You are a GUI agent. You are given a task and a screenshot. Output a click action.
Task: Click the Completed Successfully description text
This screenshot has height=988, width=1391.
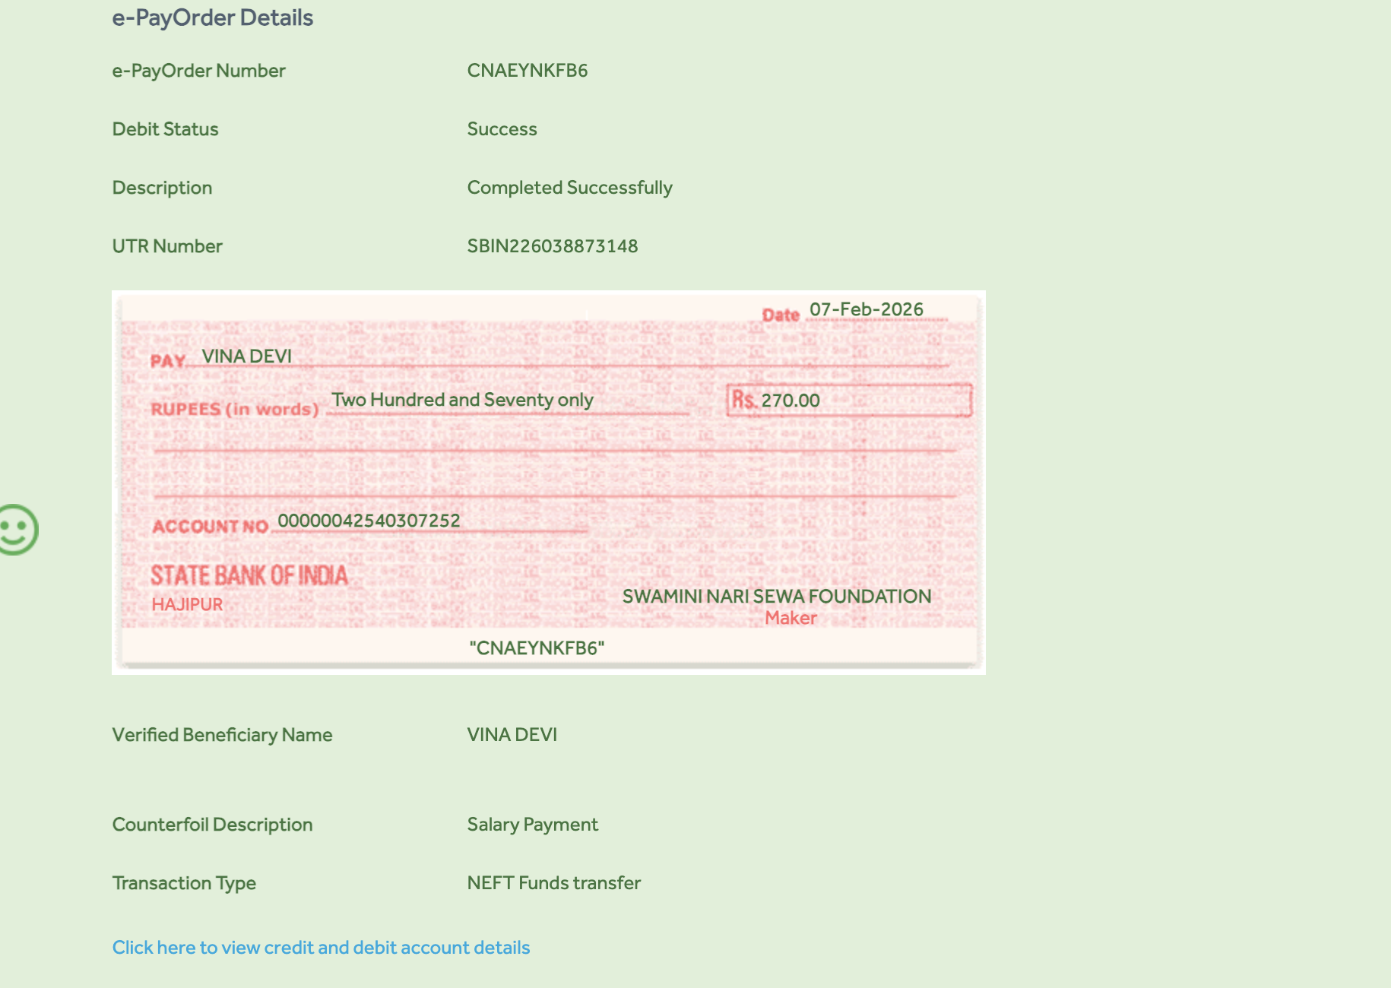(569, 188)
